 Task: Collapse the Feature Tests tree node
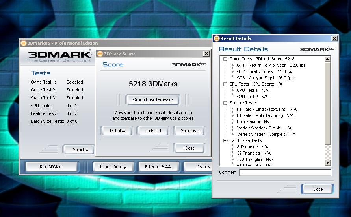point(225,103)
